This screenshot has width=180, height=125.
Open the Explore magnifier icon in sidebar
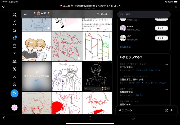click(x=15, y=30)
